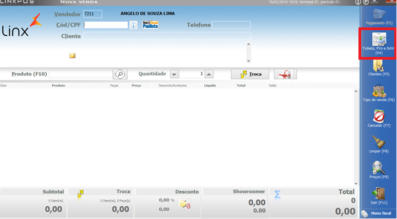This screenshot has width=397, height=219.
Task: Click the Cód/CPF input field
Action: pyautogui.click(x=106, y=25)
